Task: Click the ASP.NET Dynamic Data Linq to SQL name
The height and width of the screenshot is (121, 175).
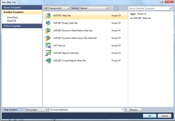Action: click(75, 38)
